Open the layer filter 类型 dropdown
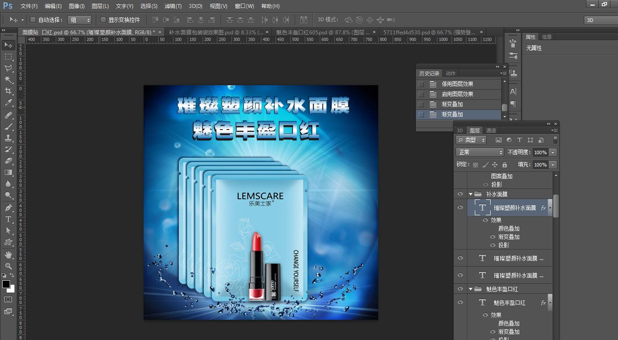 [x=471, y=140]
